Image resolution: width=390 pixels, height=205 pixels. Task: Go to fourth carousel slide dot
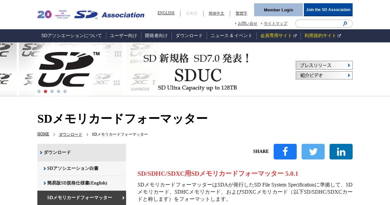(x=58, y=91)
